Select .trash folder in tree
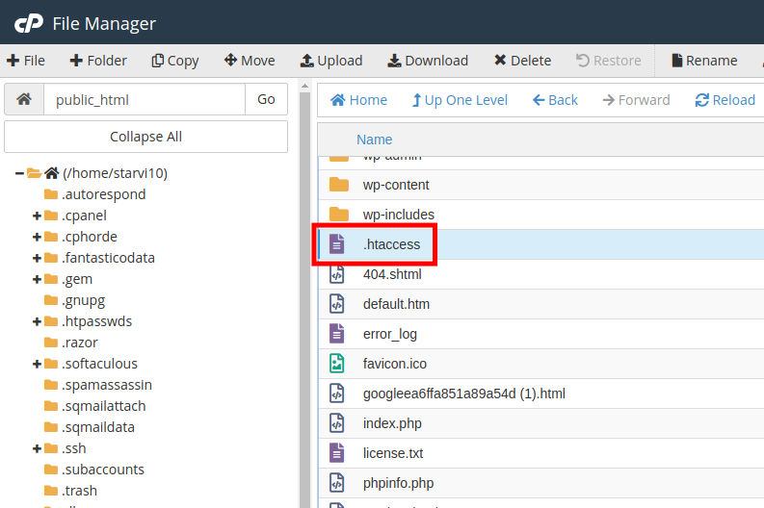 (79, 491)
